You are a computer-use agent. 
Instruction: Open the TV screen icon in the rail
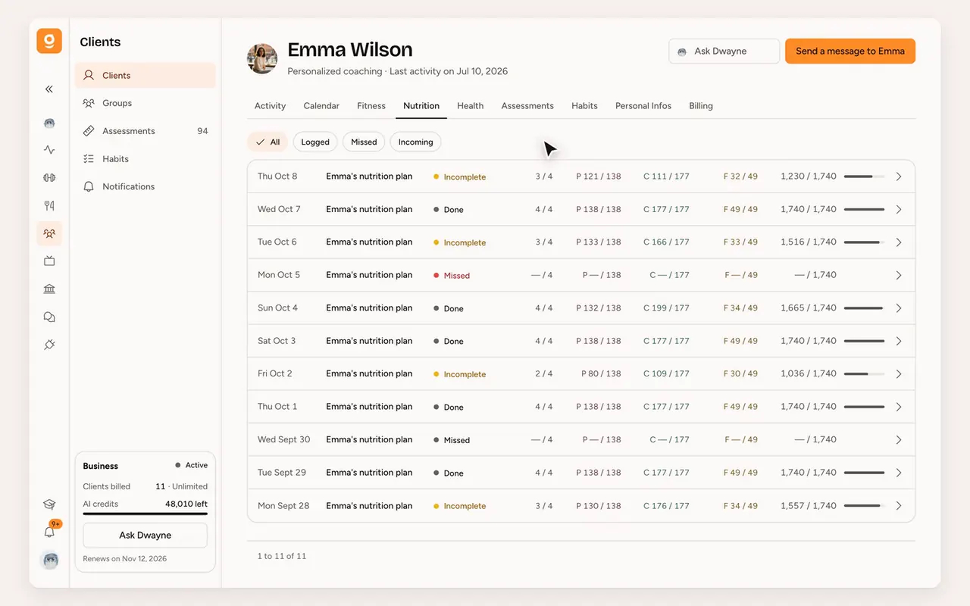49,261
